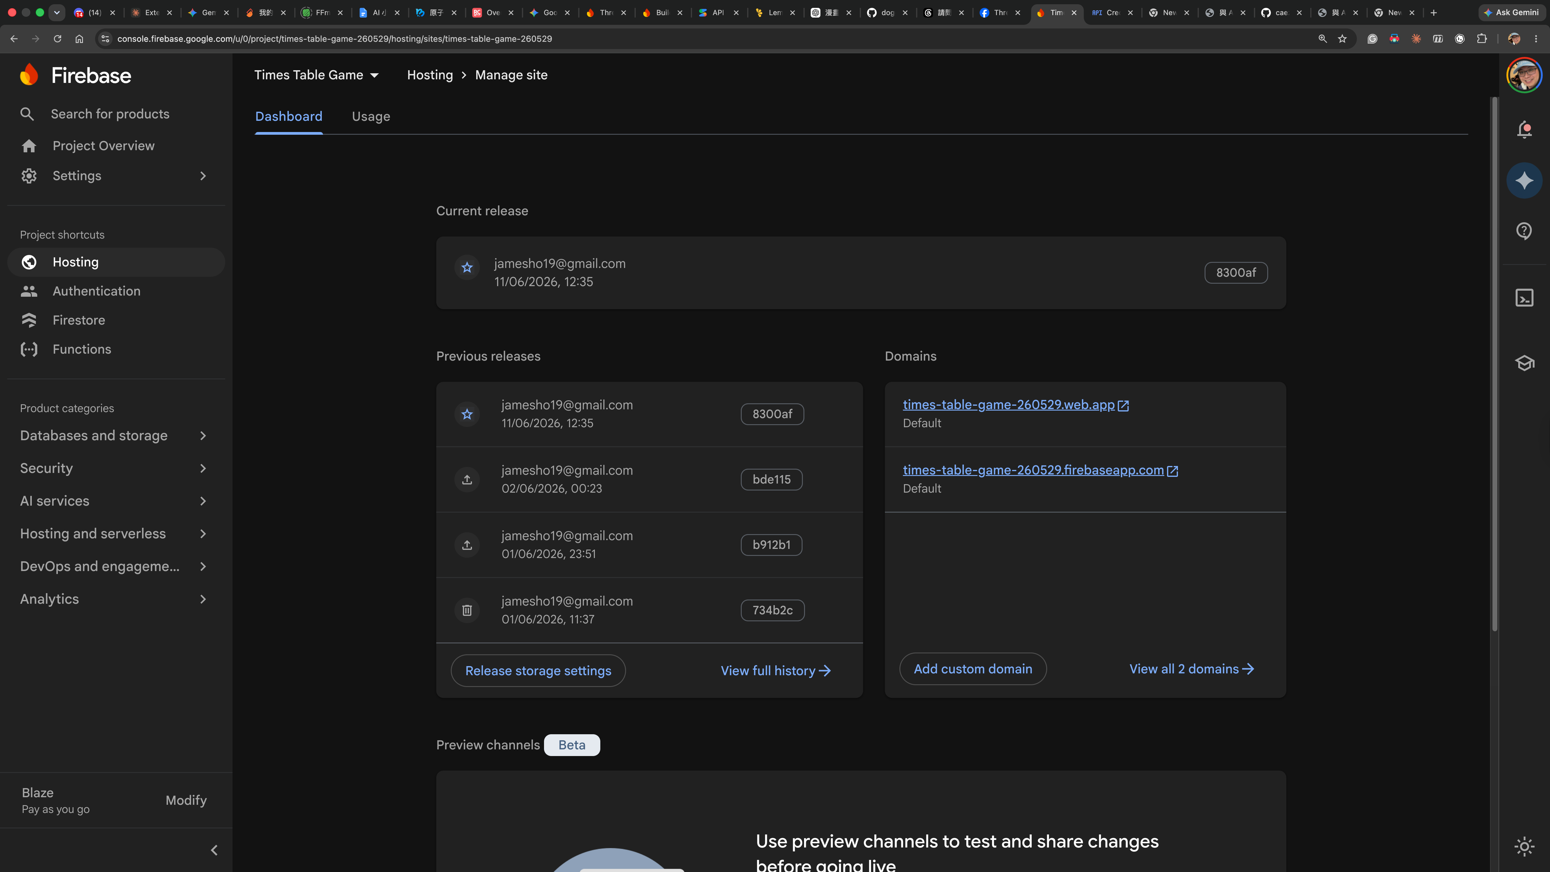This screenshot has width=1550, height=872.
Task: Open Hosting shortcut in sidebar
Action: coord(116,262)
